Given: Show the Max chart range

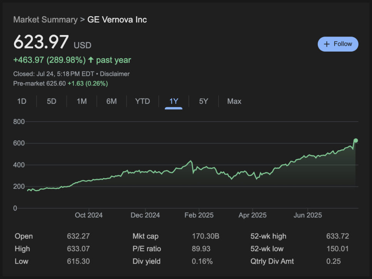Looking at the screenshot, I should point(234,102).
